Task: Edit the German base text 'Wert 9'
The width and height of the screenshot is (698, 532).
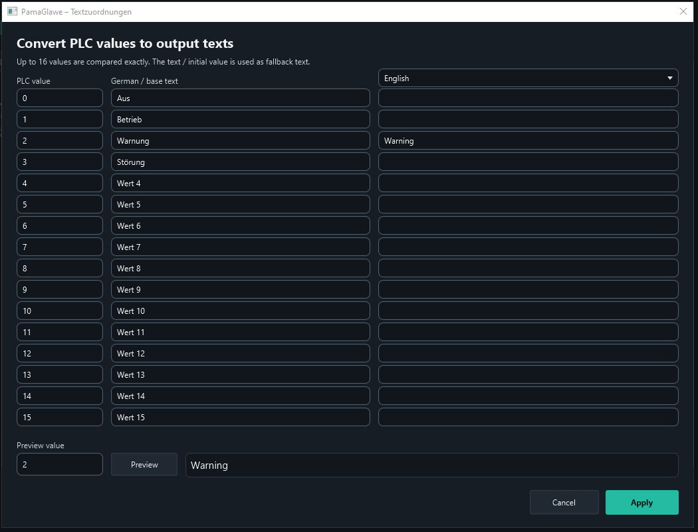Action: click(x=241, y=289)
